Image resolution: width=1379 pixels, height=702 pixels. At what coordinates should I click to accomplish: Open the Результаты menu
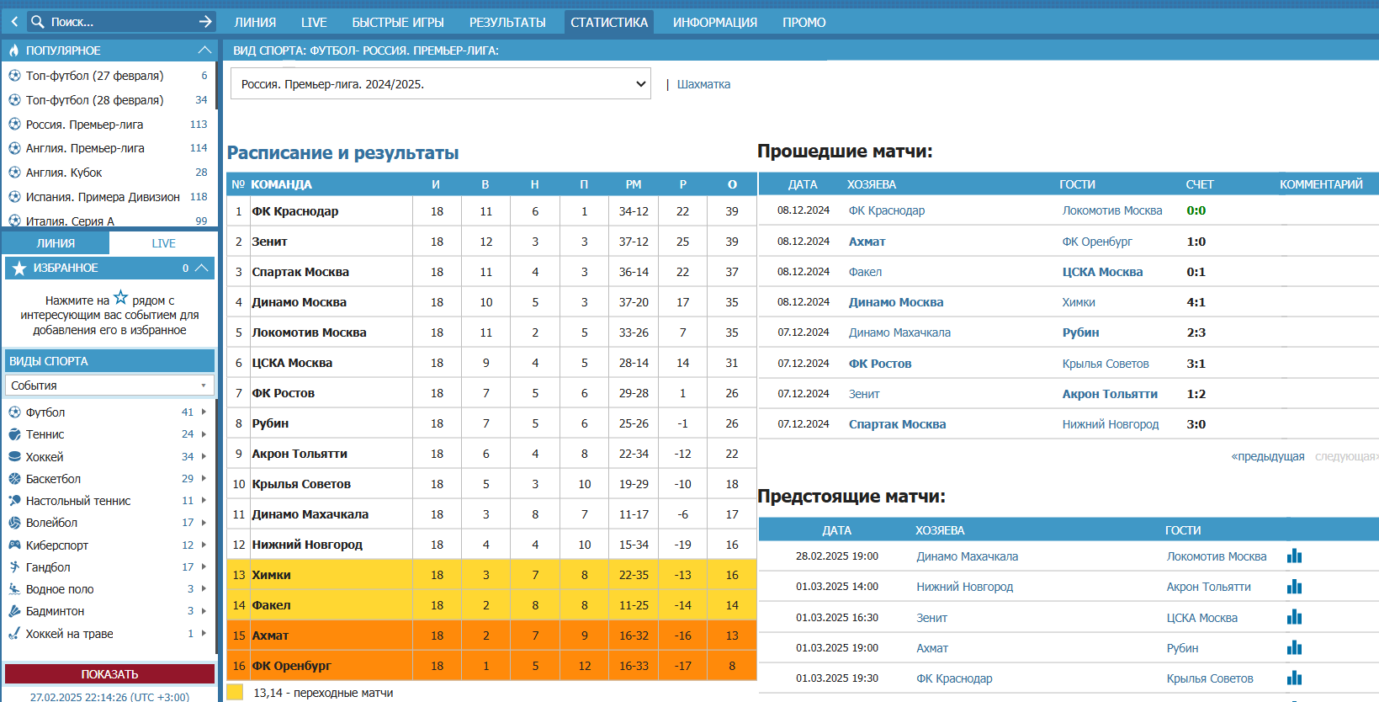click(507, 23)
